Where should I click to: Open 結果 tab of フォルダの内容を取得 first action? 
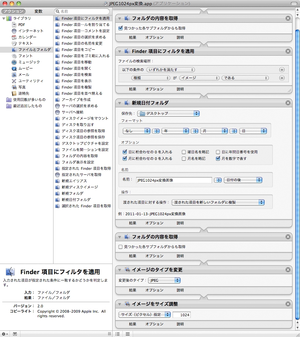pos(133,38)
